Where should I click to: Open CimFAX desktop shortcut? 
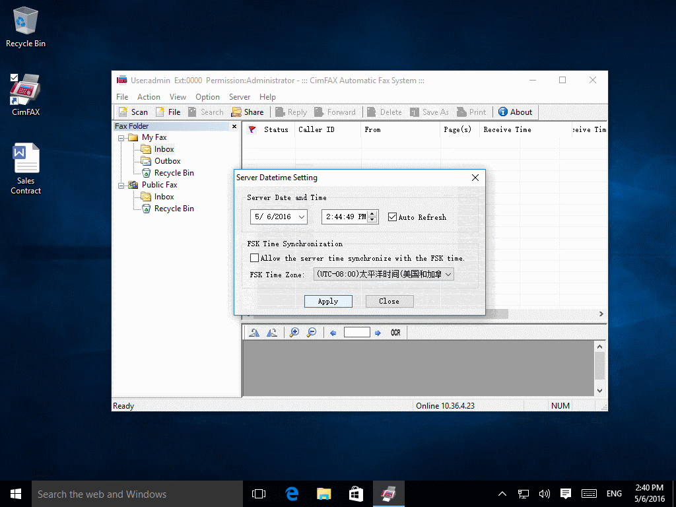click(26, 95)
